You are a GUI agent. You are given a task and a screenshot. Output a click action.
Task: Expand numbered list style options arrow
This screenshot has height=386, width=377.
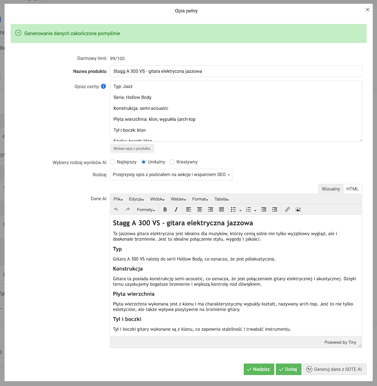coord(255,210)
